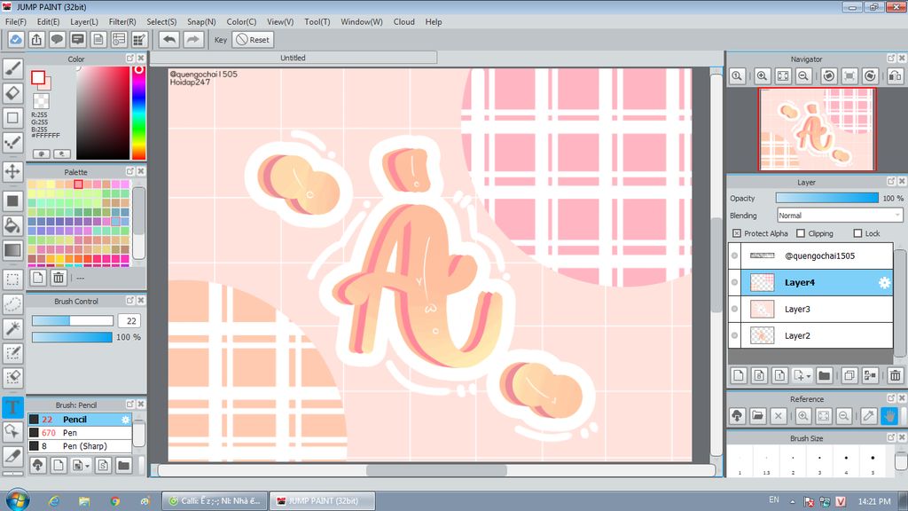Image resolution: width=908 pixels, height=511 pixels.
Task: Undock the Brush Control panel
Action: click(x=129, y=300)
